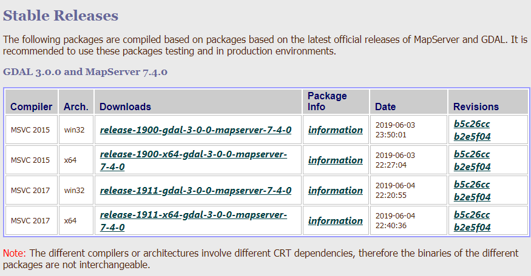The width and height of the screenshot is (531, 276).
Task: Click the Revisions column header
Action: click(476, 107)
